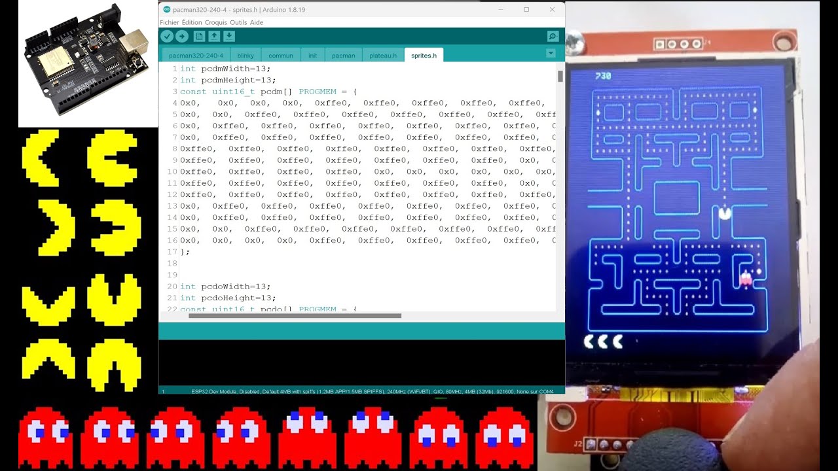
Task: Save the sketch using the down-arrow Save icon
Action: click(x=229, y=37)
